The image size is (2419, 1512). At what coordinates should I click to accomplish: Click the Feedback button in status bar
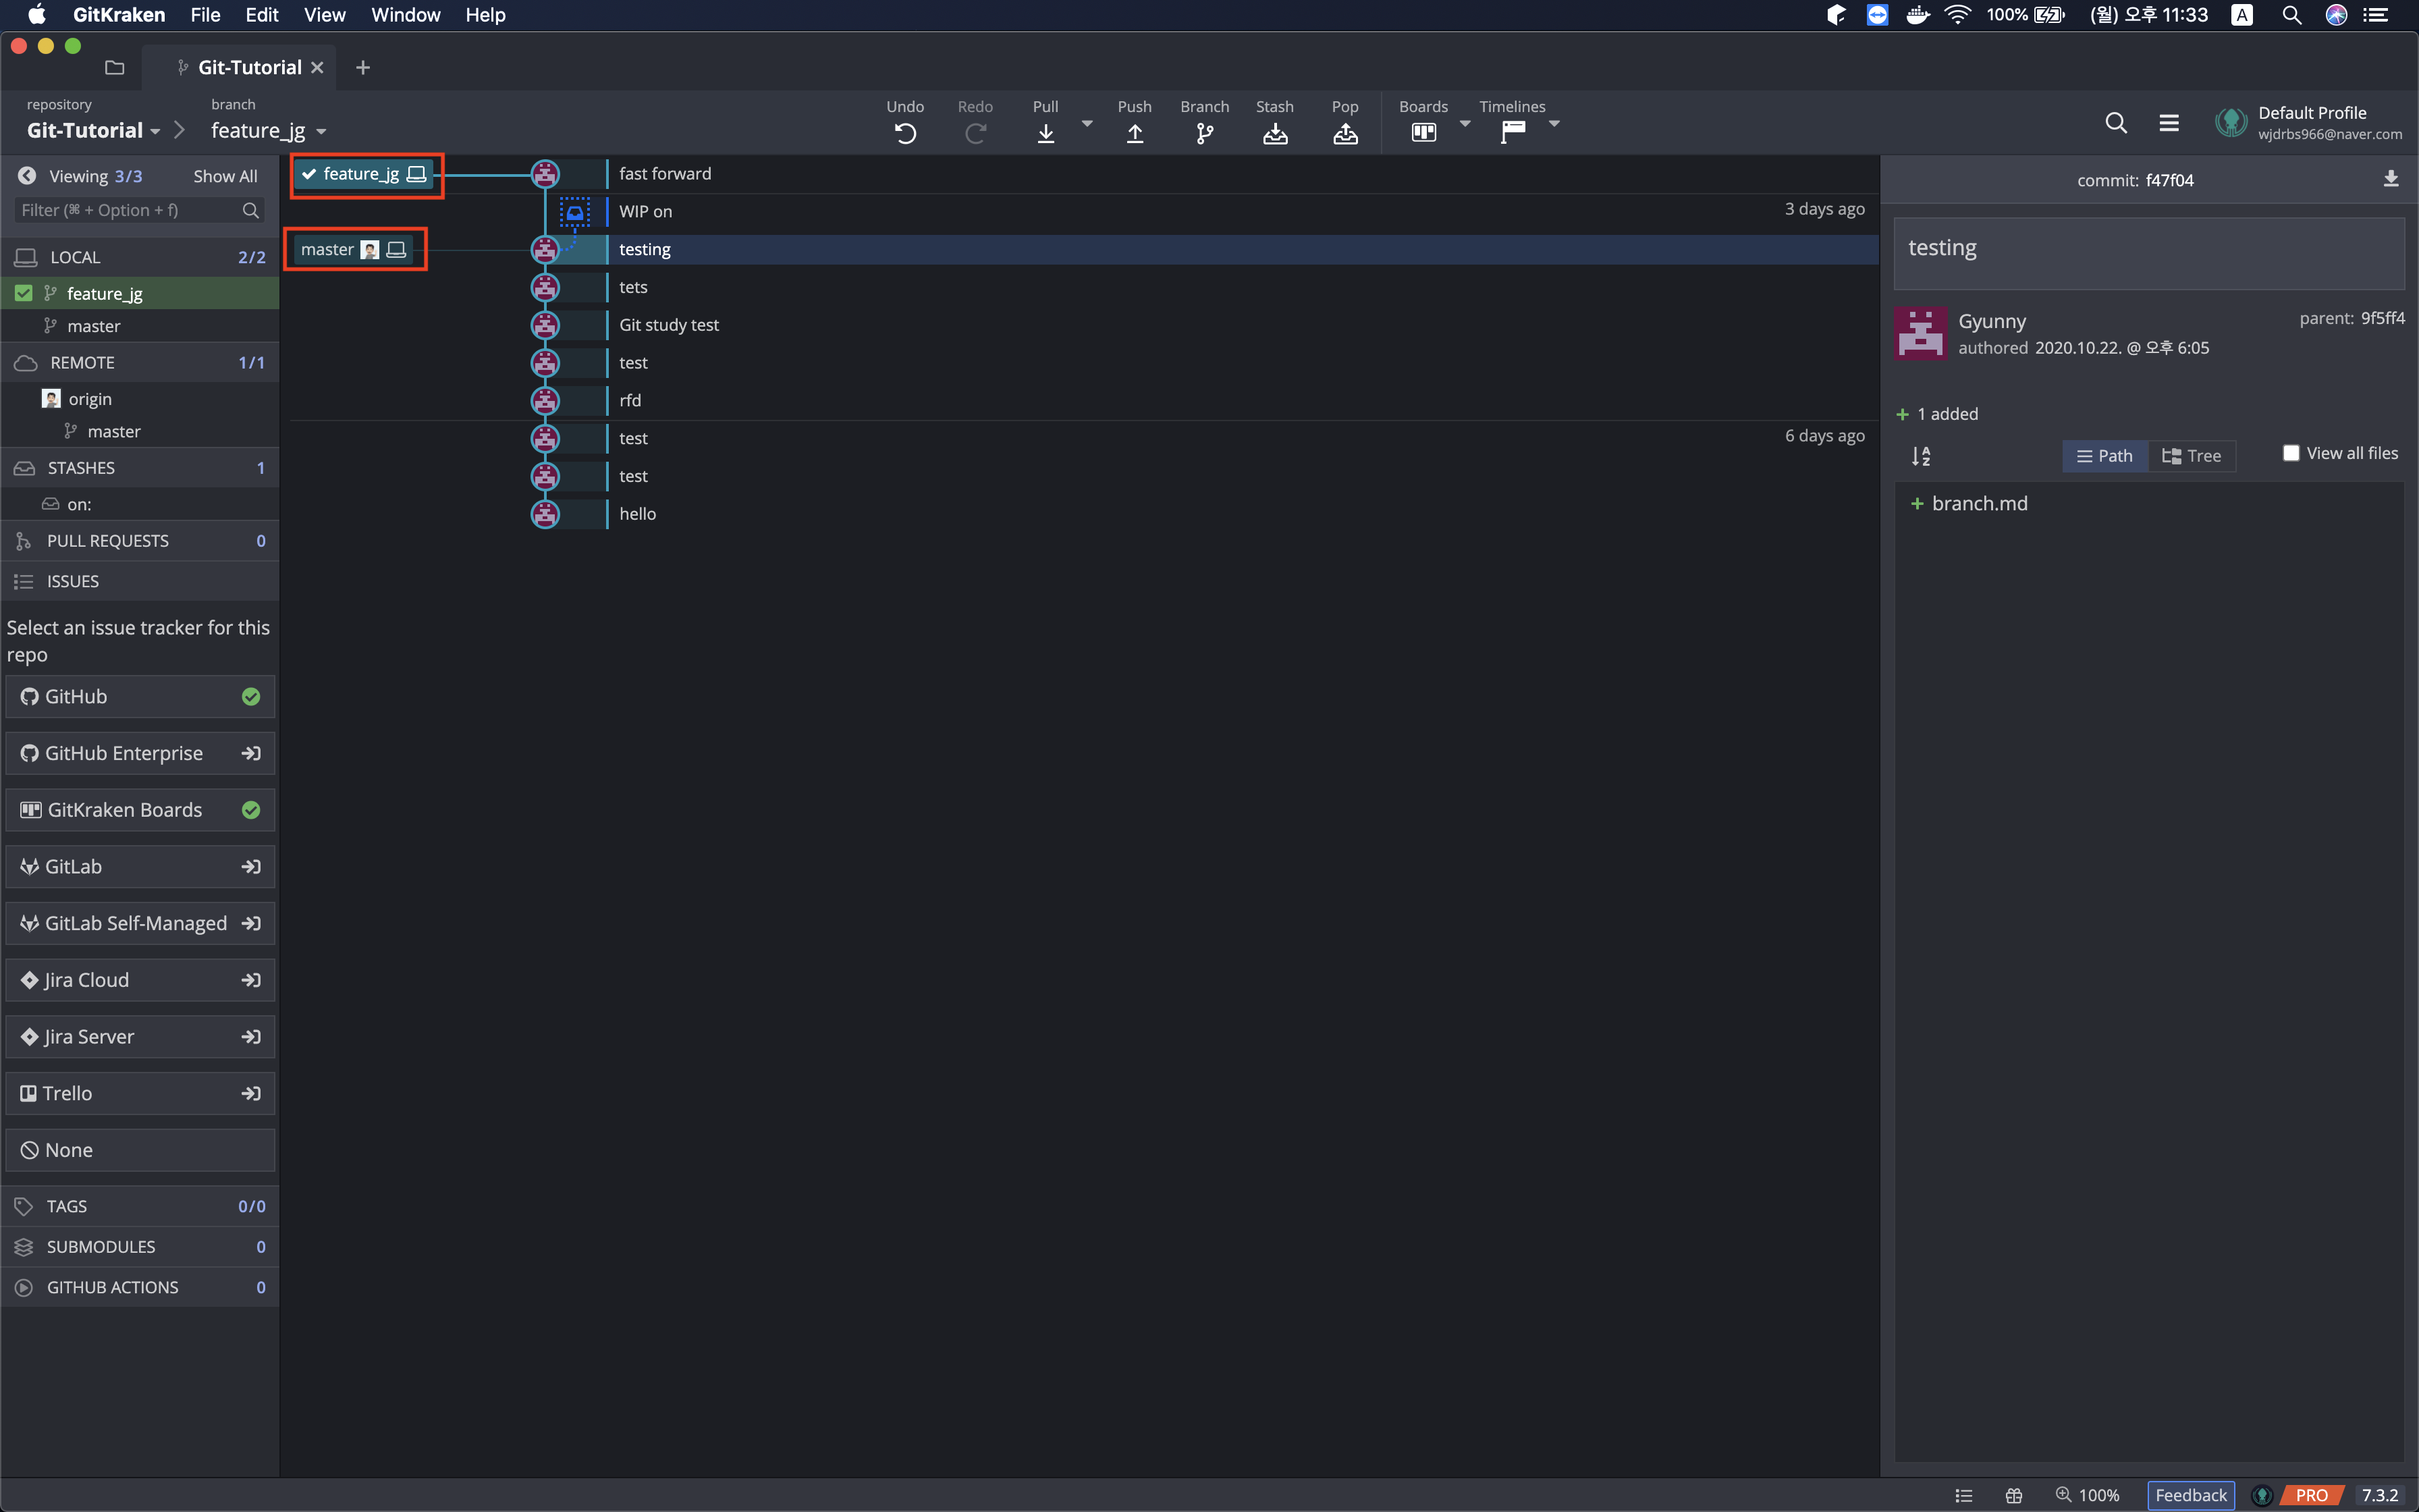click(x=2190, y=1495)
